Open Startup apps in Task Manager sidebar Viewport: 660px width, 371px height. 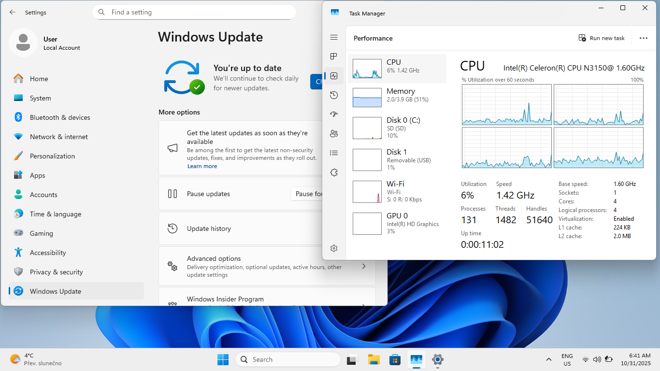click(x=334, y=114)
